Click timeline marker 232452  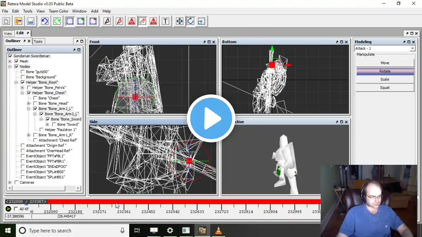148,212
